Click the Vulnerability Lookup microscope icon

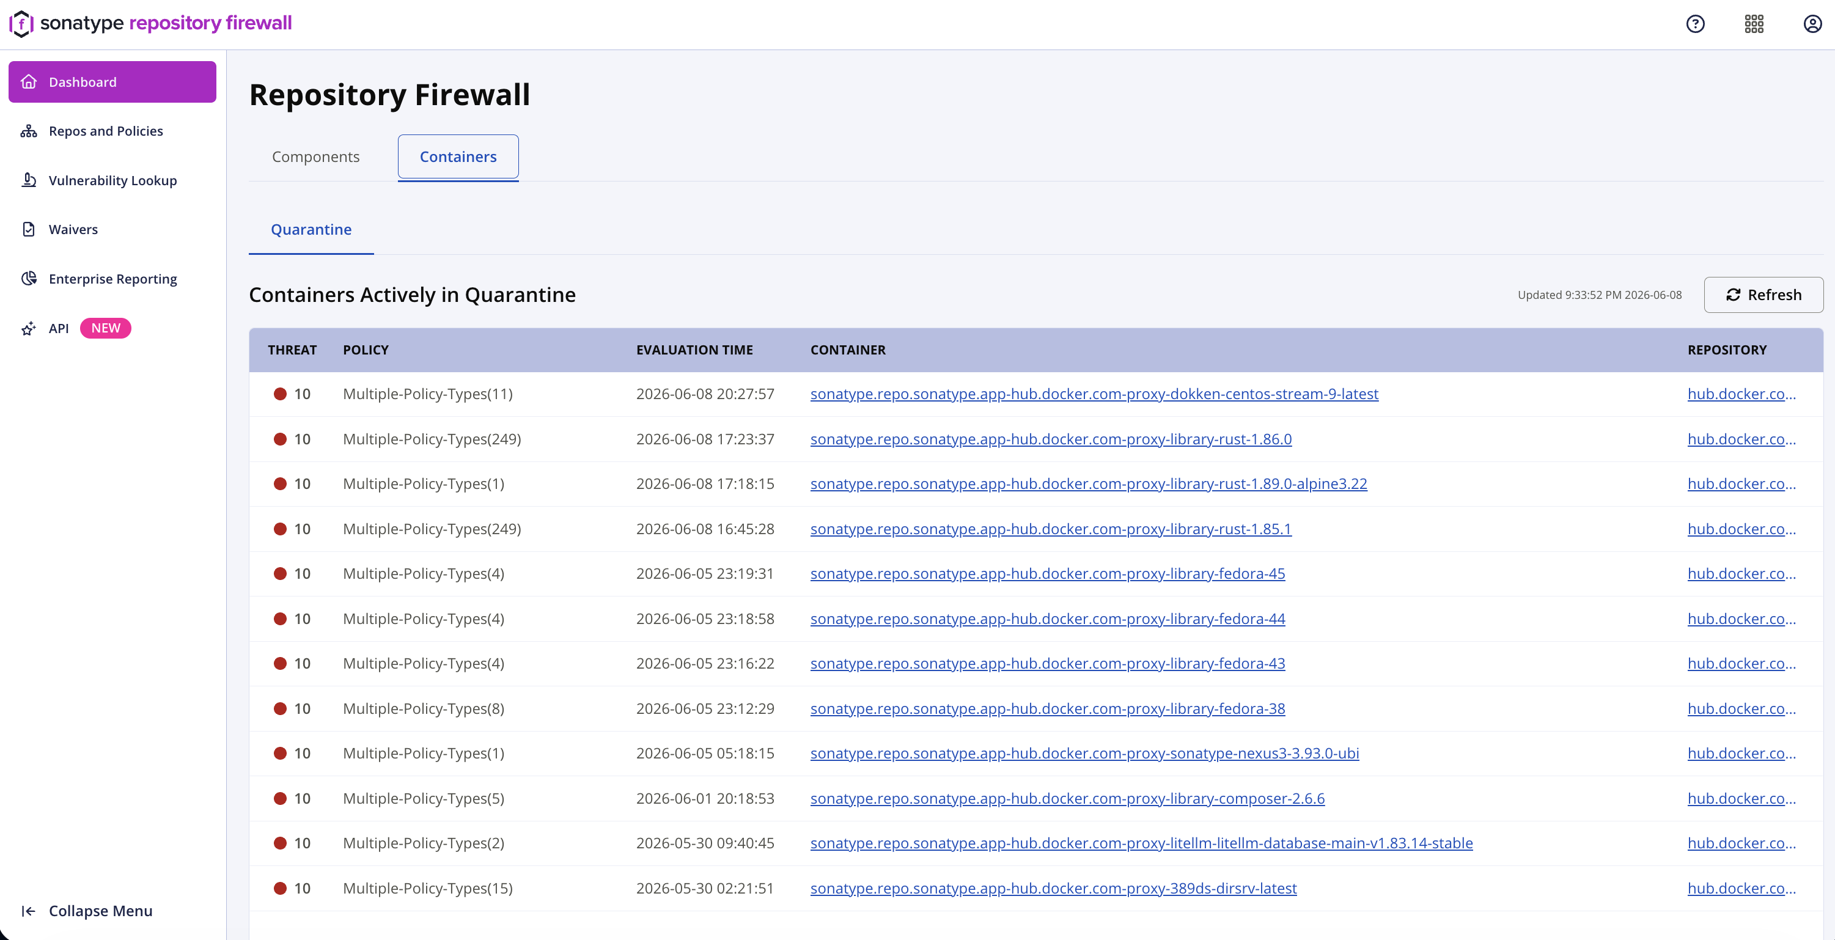point(29,180)
